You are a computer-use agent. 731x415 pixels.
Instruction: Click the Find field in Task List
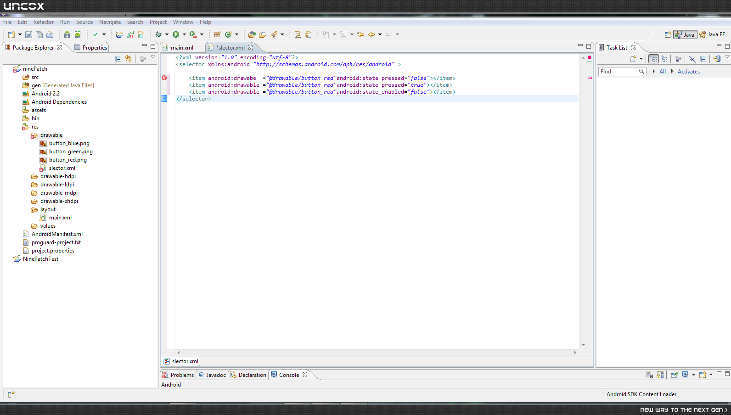point(622,72)
